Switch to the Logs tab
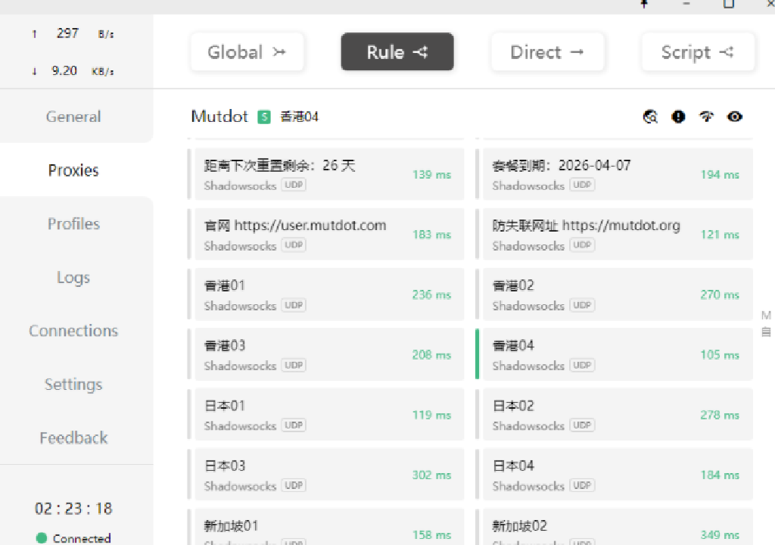The image size is (775, 545). (x=73, y=277)
